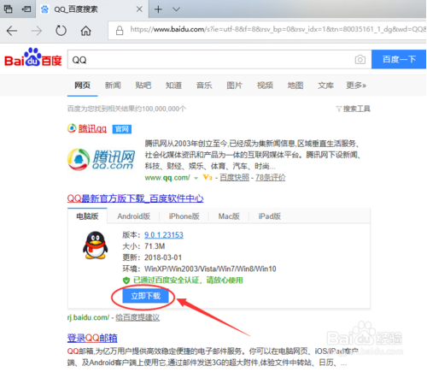
Task: Click the browser back arrow
Action: pyautogui.click(x=12, y=31)
